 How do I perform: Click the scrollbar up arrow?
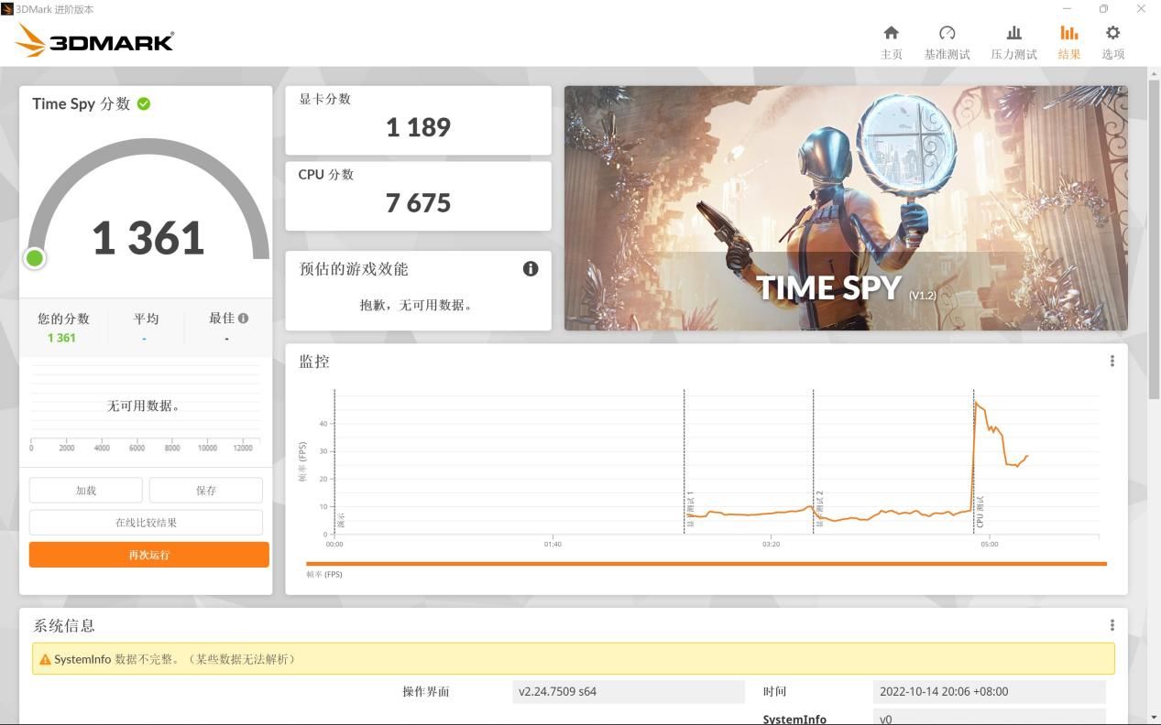pos(1155,73)
